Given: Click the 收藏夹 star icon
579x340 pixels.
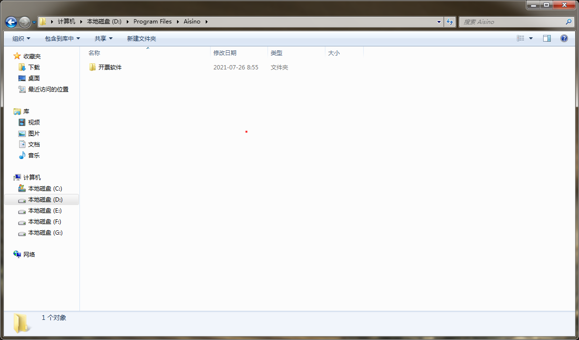Looking at the screenshot, I should [x=17, y=56].
